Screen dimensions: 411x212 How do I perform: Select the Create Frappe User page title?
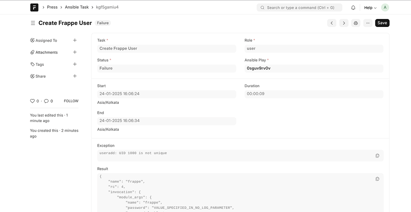pos(65,23)
